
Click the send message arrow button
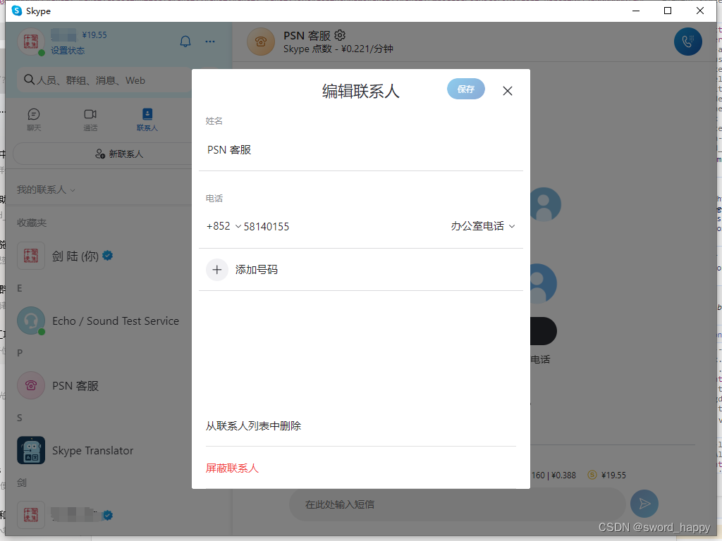point(644,504)
